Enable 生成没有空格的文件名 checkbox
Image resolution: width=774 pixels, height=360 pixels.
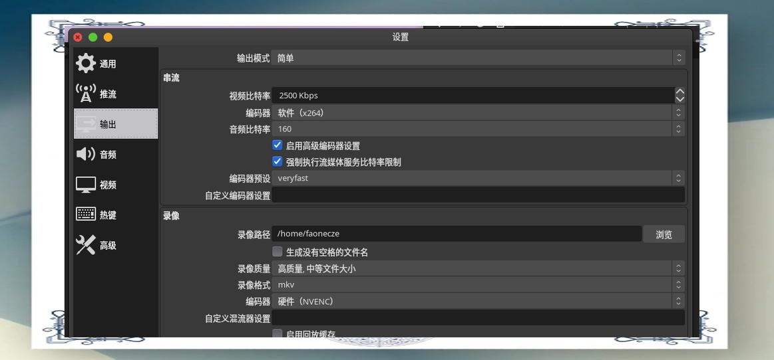tap(278, 252)
